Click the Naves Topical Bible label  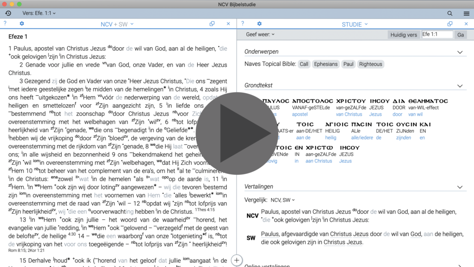270,64
